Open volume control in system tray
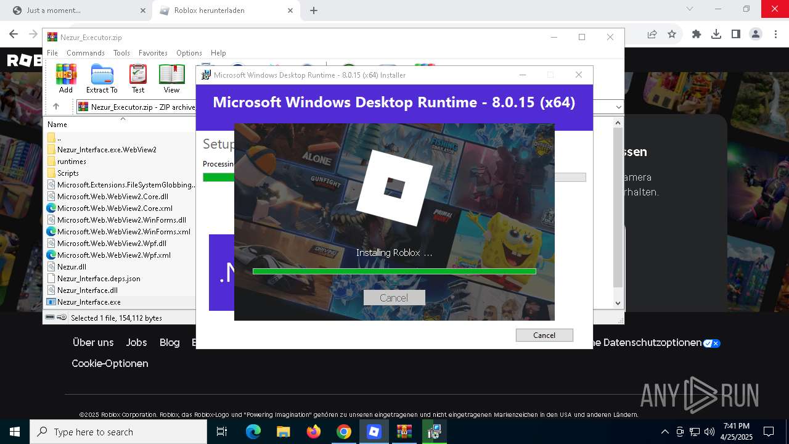789x444 pixels. [709, 432]
